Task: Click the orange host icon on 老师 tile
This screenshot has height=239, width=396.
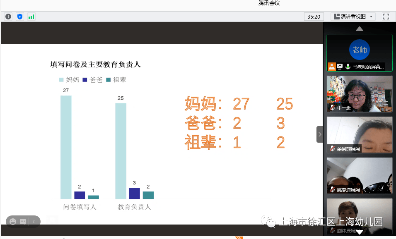Action: 332,66
